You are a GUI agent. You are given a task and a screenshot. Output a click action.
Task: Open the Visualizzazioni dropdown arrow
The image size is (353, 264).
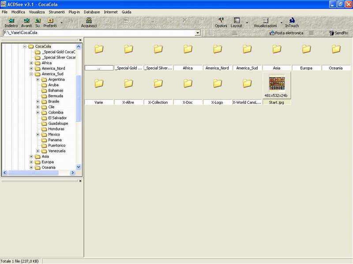[282, 23]
